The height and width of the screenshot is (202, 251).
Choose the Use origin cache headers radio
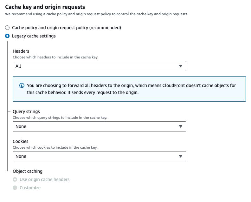click(15, 179)
